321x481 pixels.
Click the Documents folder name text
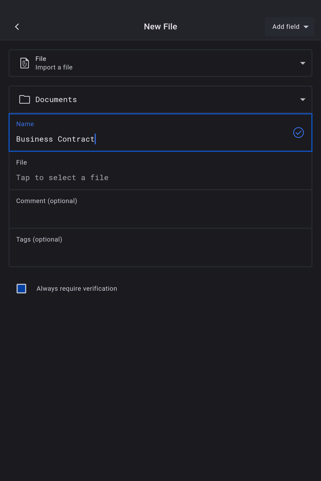(56, 100)
